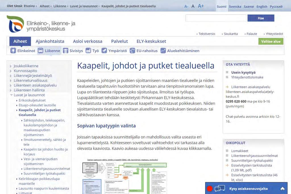
Task: Open Yhteydenottolomake link
Action: [247, 77]
